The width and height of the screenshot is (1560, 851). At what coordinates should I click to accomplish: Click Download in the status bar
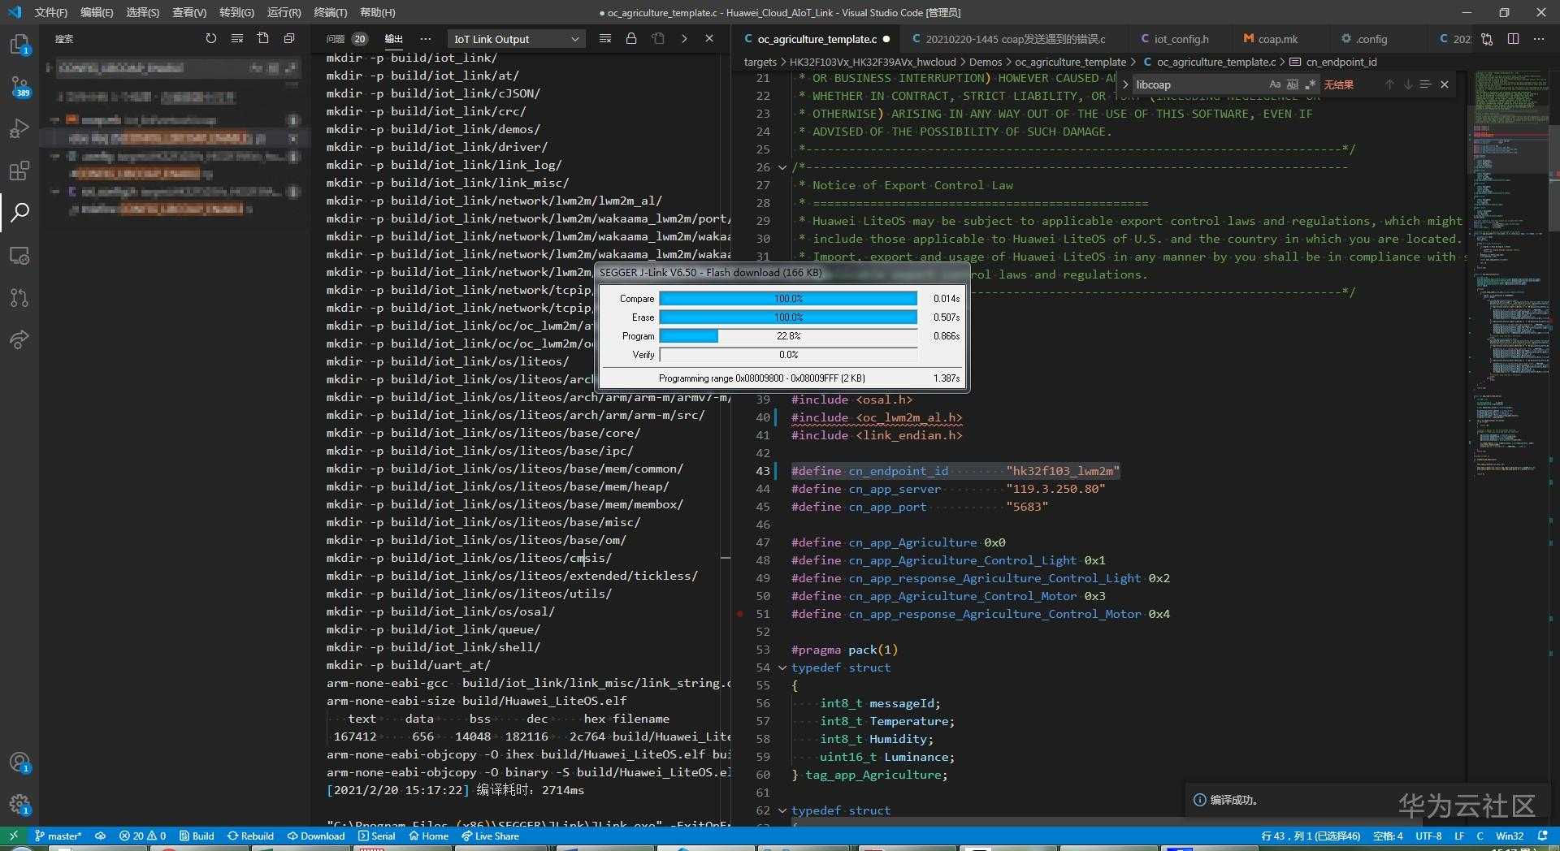[316, 836]
